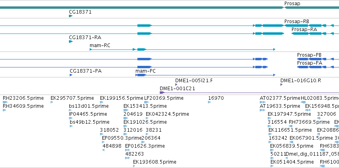Select the 204619 feature glyph
This screenshot has width=339, height=168.
click(x=126, y=118)
